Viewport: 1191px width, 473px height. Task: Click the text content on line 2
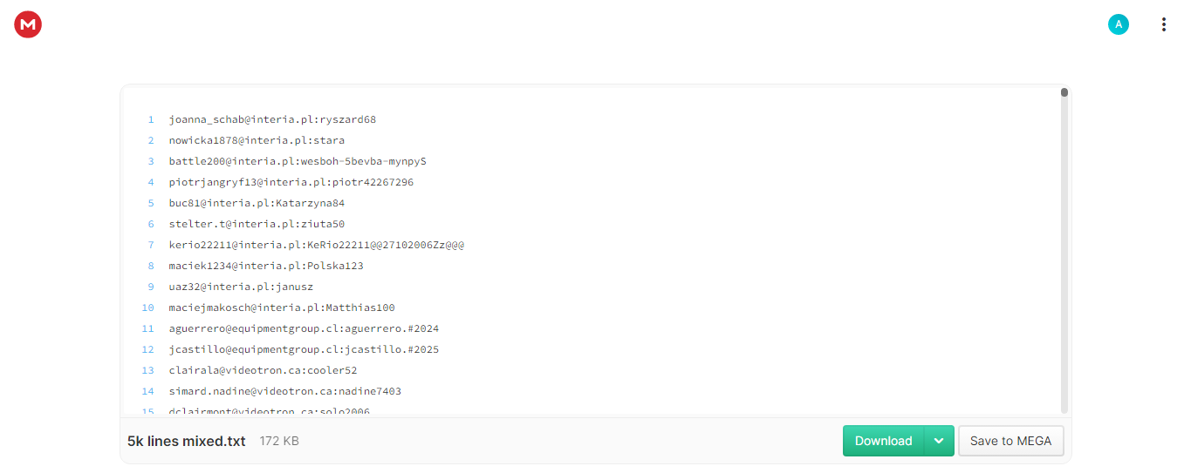(257, 140)
